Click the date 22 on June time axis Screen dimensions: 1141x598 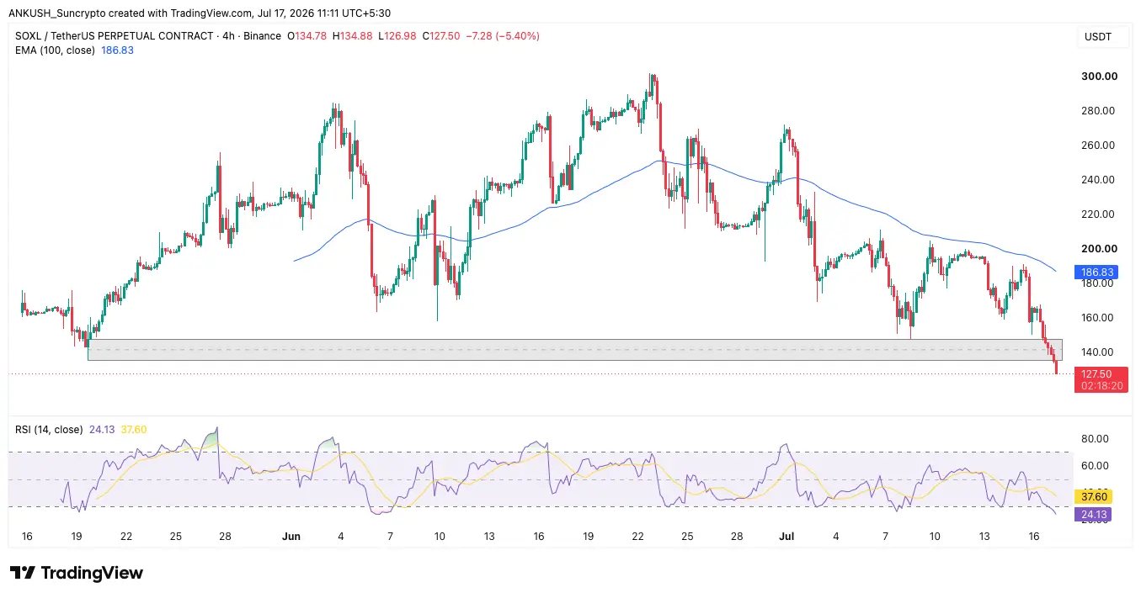pos(638,536)
